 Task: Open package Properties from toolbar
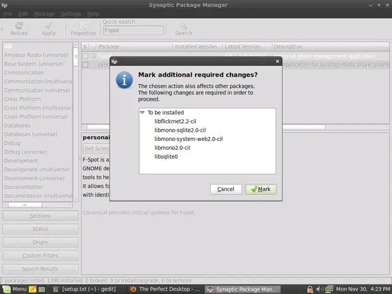pos(83,29)
